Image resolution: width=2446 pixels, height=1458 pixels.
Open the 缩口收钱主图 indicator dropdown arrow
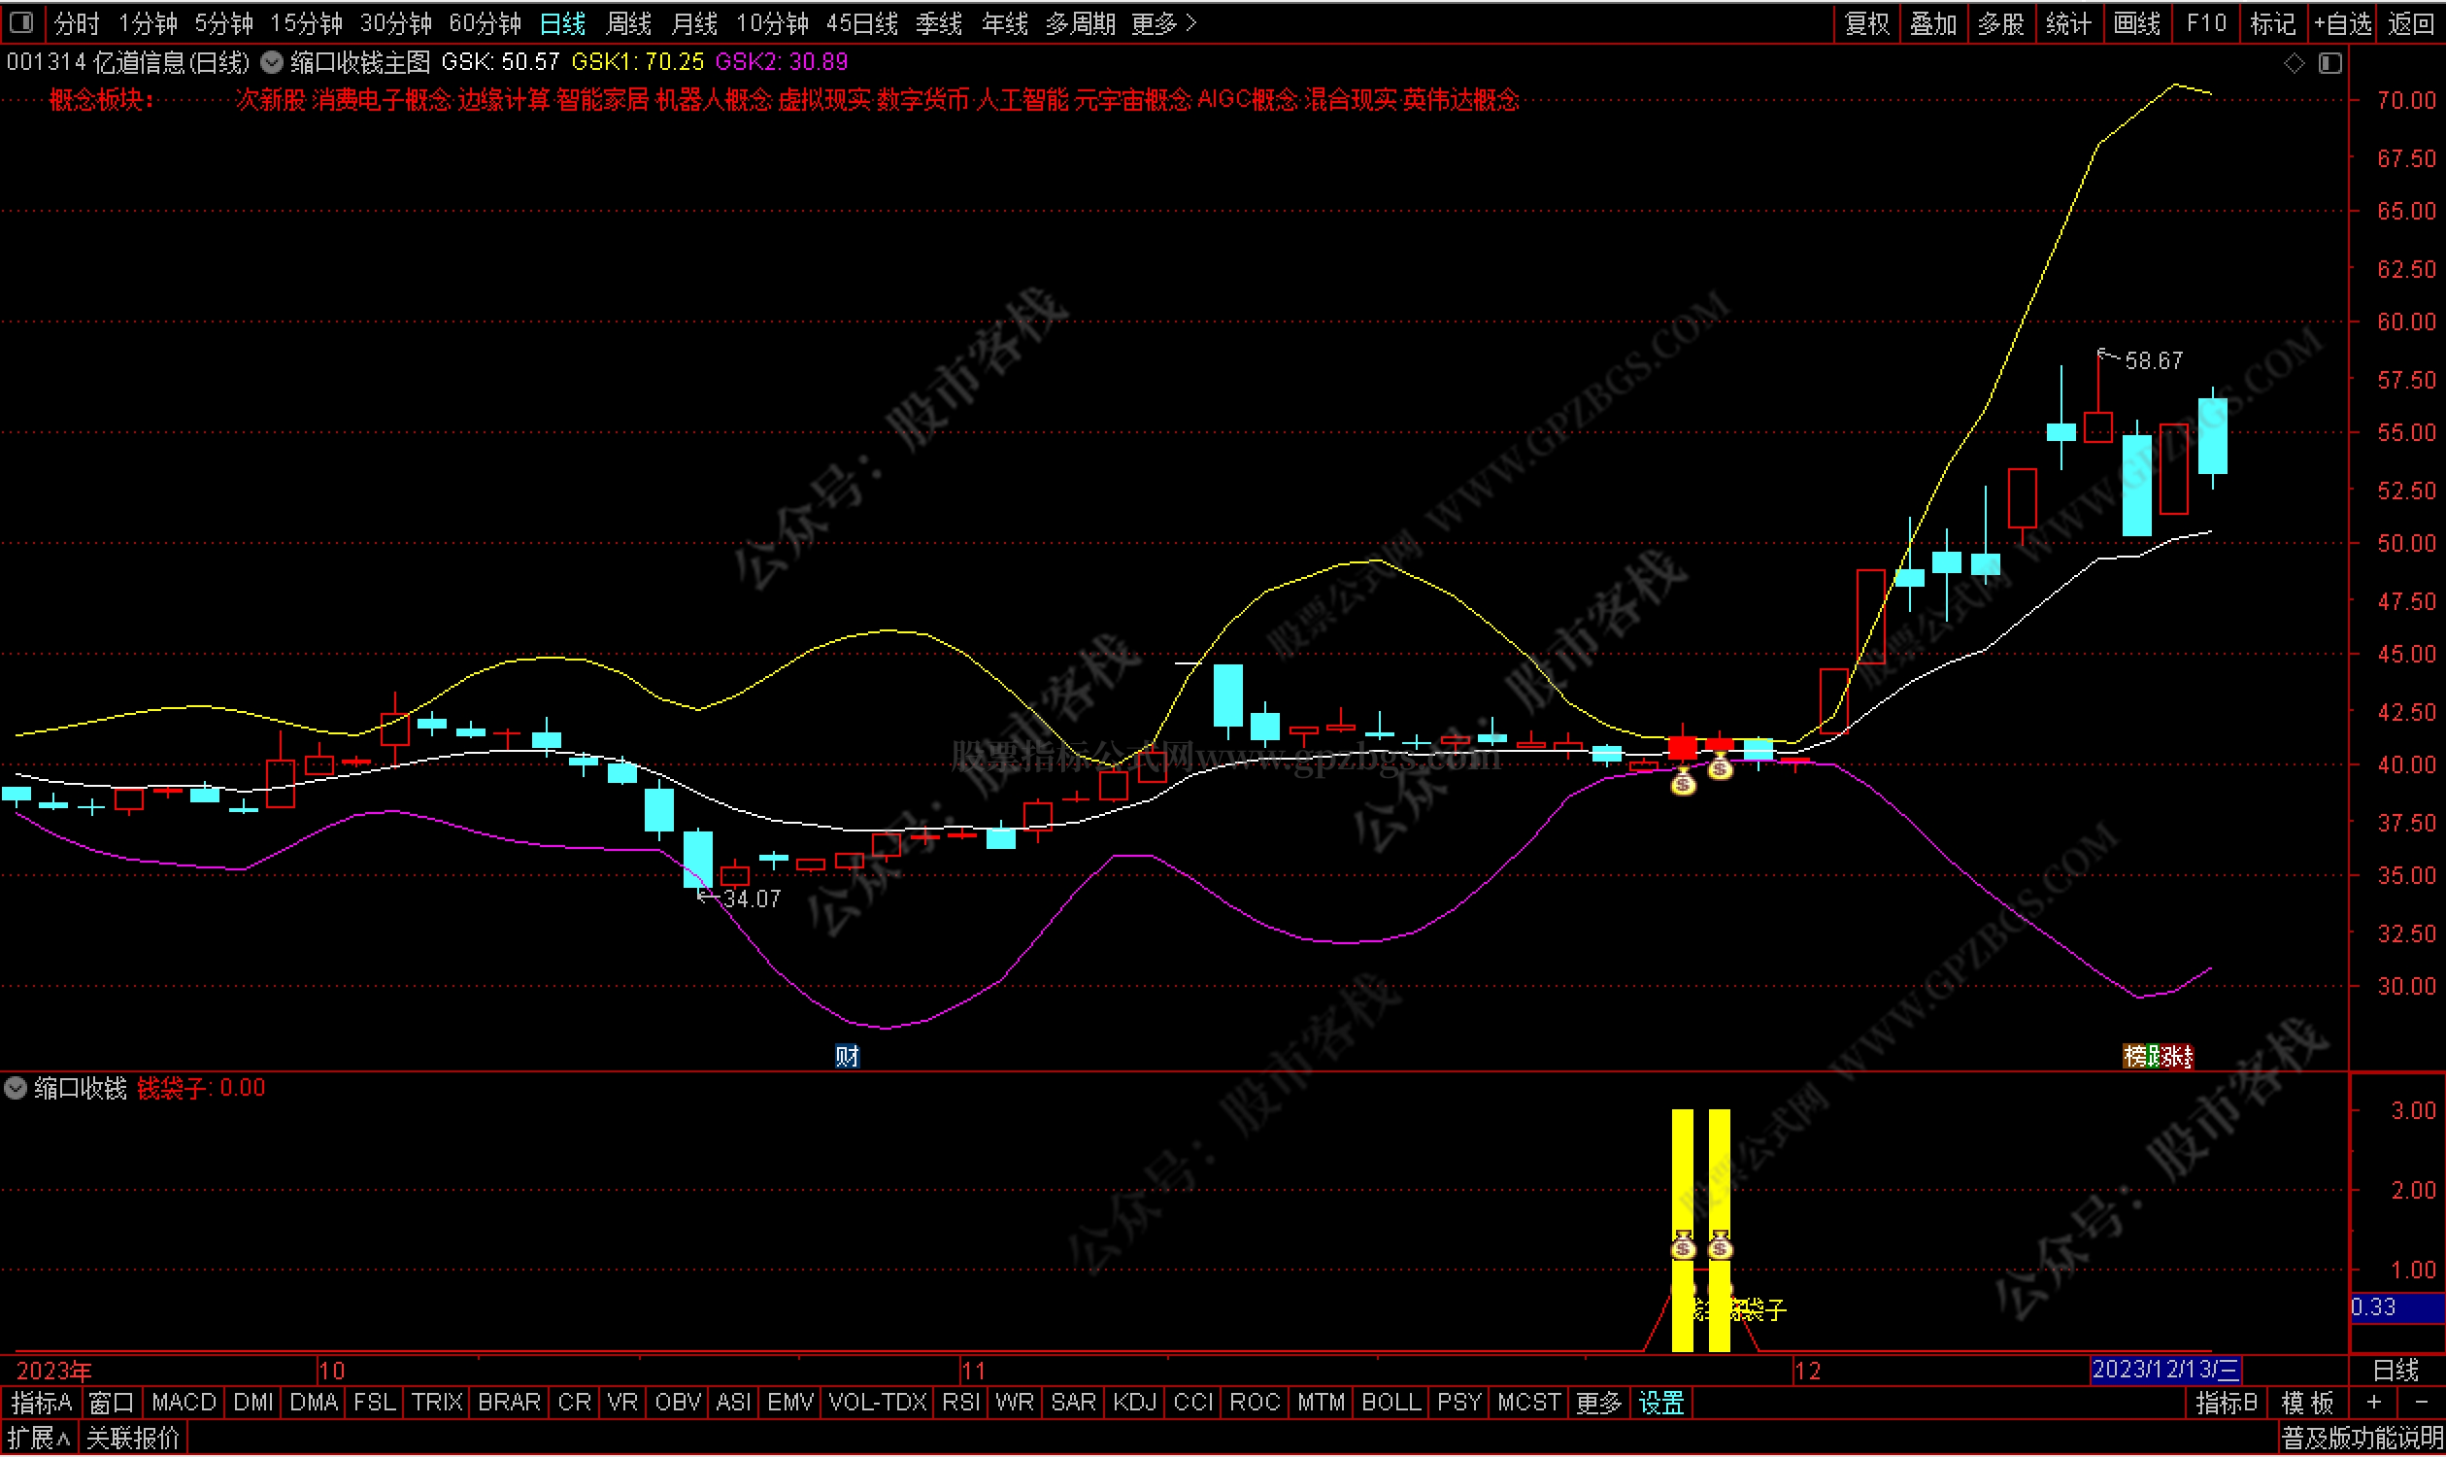pos(272,63)
